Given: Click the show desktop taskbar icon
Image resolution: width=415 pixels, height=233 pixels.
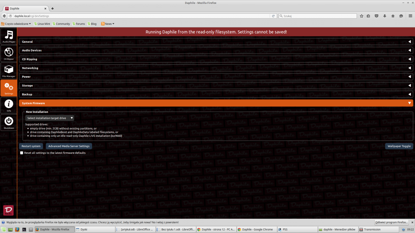Looking at the screenshot, I should coord(10,230).
